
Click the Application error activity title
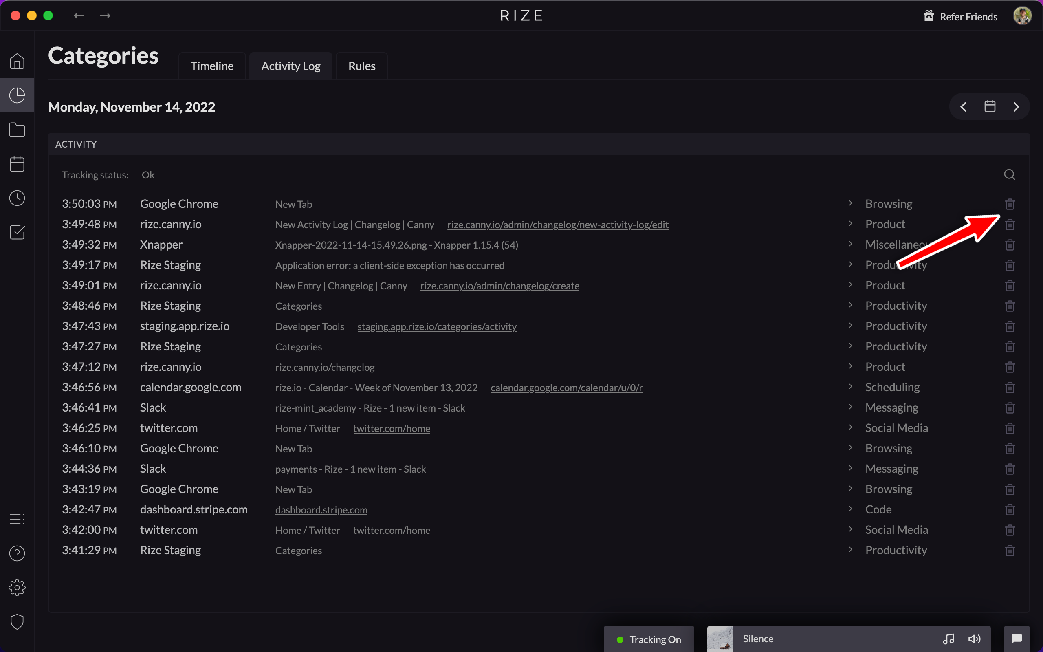389,266
